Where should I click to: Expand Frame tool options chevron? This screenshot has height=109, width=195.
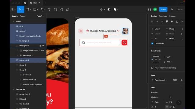tap(30, 9)
